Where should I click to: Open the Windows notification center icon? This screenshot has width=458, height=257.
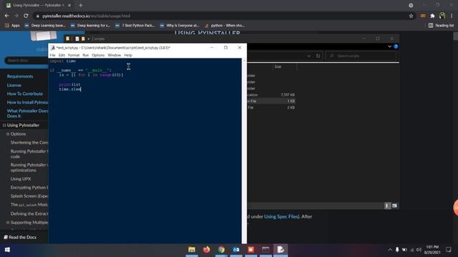point(449,250)
